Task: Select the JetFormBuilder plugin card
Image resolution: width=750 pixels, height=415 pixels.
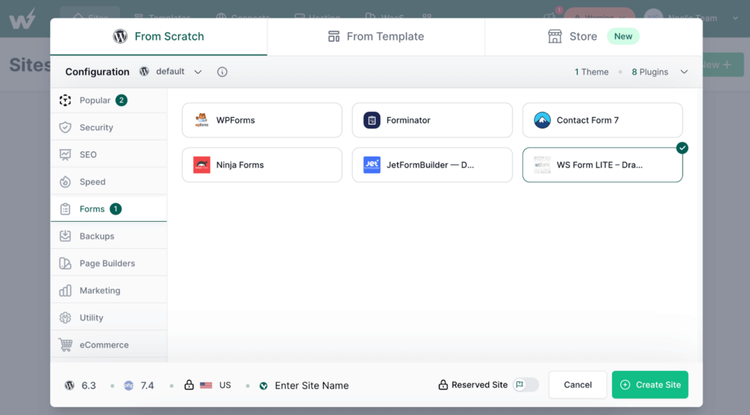Action: click(432, 165)
